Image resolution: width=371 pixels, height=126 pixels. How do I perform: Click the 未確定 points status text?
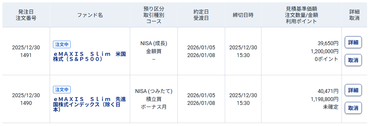(x=331, y=107)
